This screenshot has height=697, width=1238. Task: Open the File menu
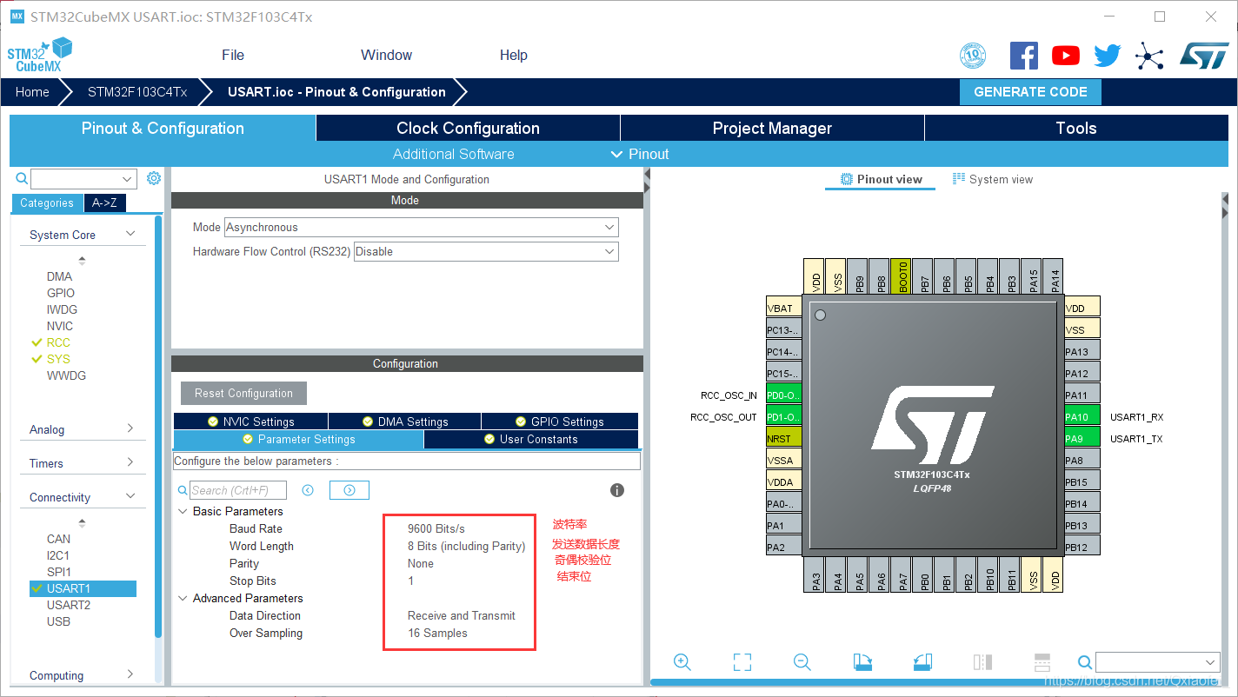coord(233,55)
